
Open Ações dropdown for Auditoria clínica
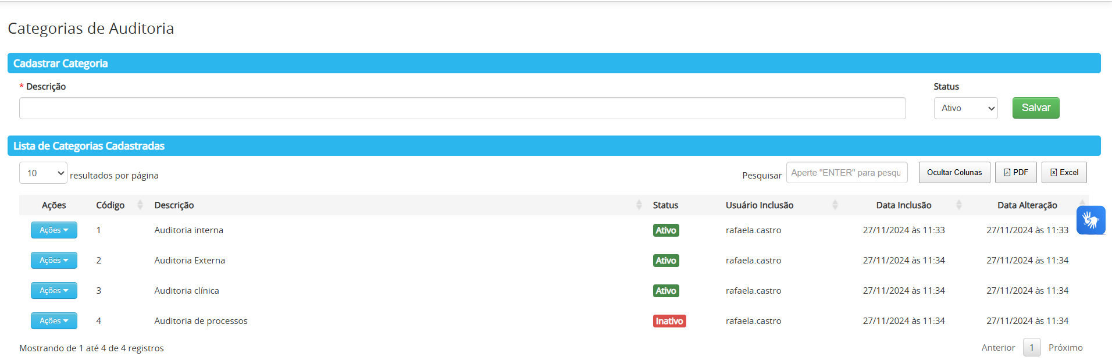point(54,291)
